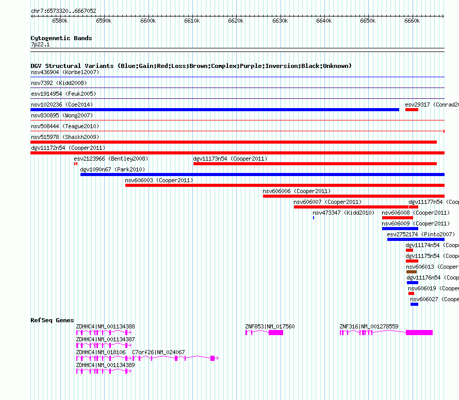Viewport: 459px width, 400px height.
Task: Open dgv11172n54 (Cooper2011) variant bar
Action: point(237,153)
